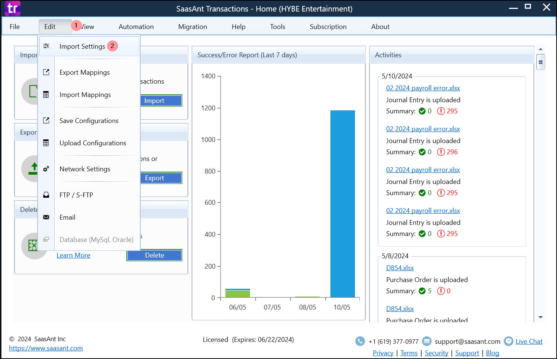Click the Import Settings sliders icon
Screen dimensions: 557x359
(46, 46)
